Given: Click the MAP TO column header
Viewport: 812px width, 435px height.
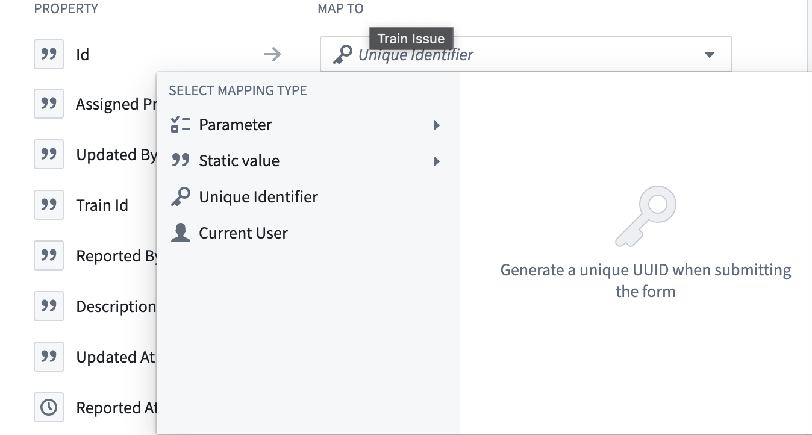Looking at the screenshot, I should [x=340, y=8].
